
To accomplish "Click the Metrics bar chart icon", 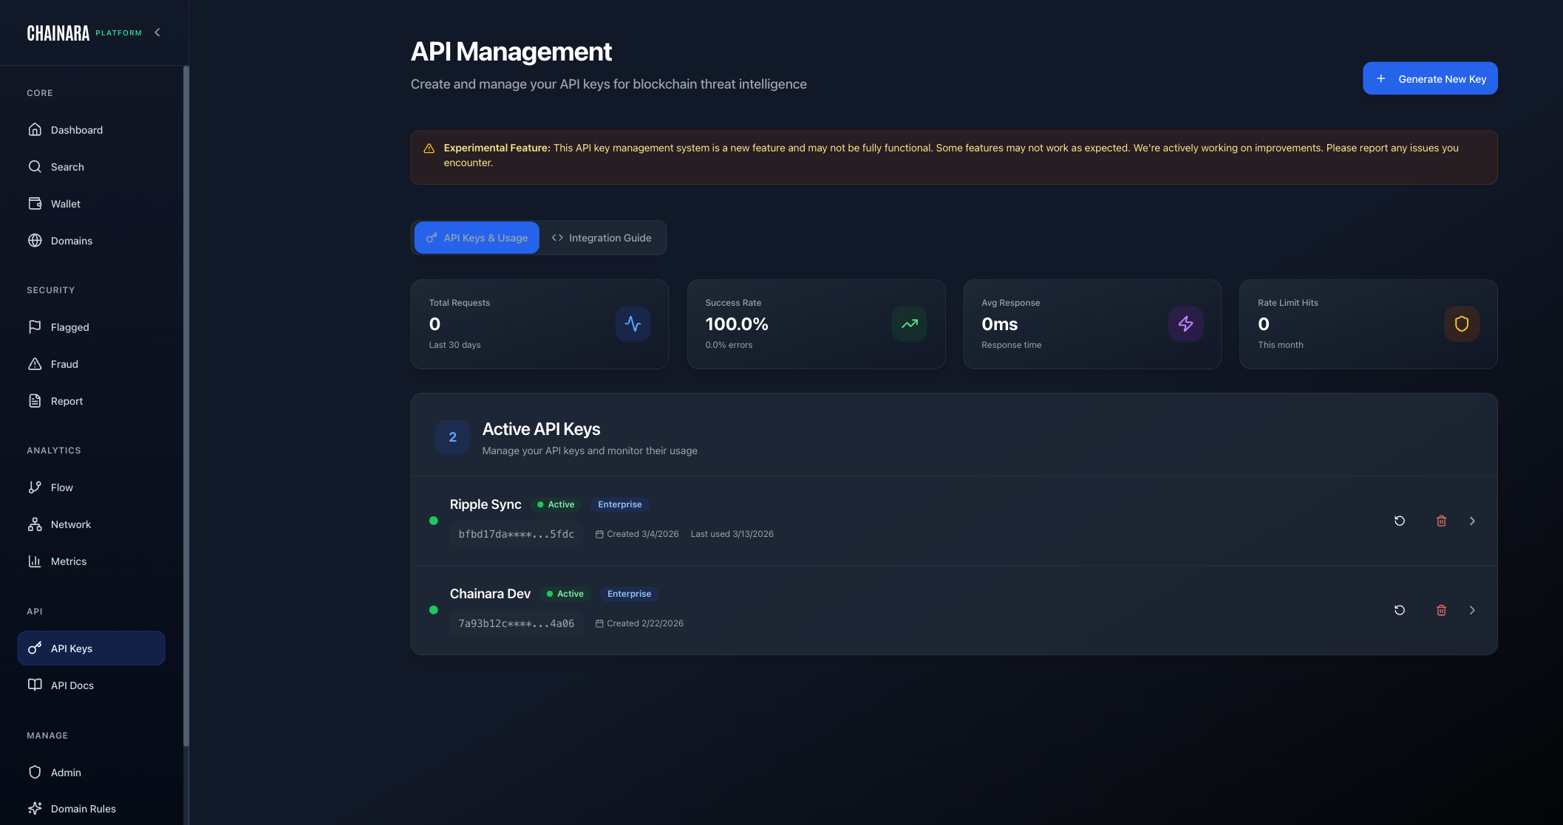I will [x=35, y=561].
